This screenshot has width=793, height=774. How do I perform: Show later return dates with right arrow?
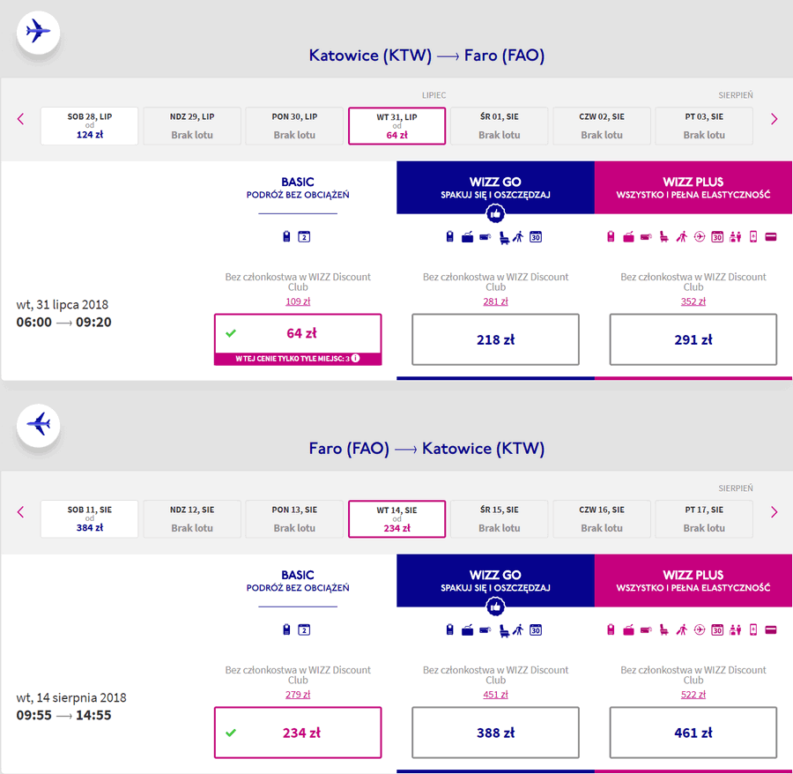(x=774, y=512)
